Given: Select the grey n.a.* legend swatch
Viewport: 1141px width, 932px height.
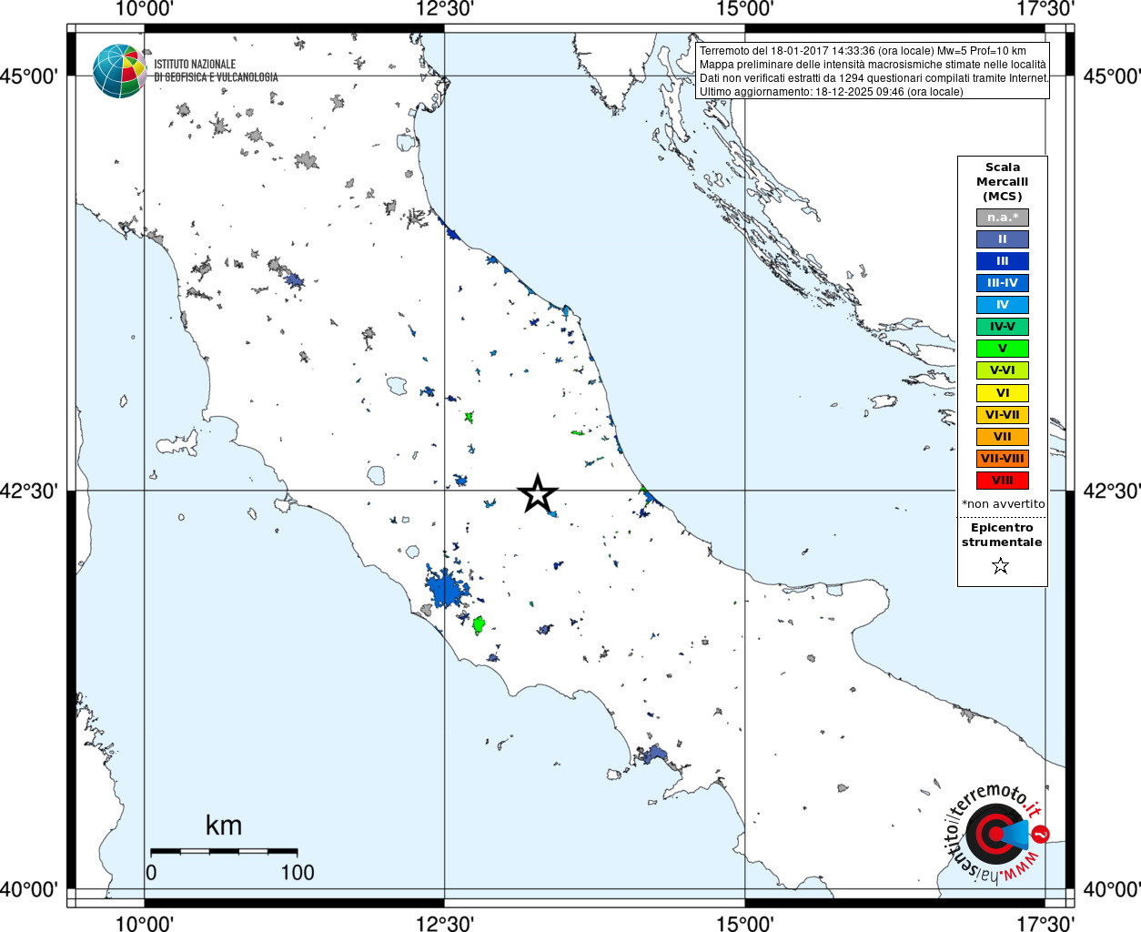Looking at the screenshot, I should [x=1003, y=218].
